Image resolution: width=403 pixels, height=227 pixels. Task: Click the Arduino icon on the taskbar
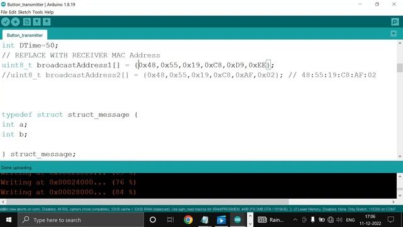pos(237,220)
